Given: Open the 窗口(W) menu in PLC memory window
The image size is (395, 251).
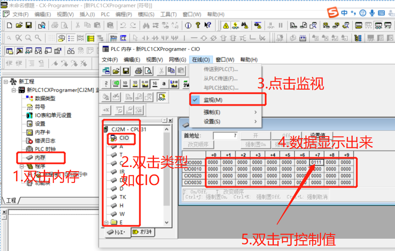Looking at the screenshot, I should pyautogui.click(x=225, y=60).
